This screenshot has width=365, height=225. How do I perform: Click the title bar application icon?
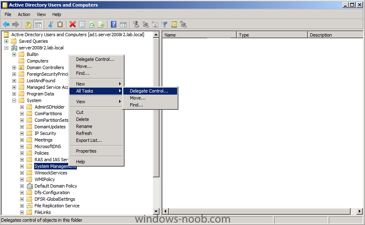click(x=5, y=5)
